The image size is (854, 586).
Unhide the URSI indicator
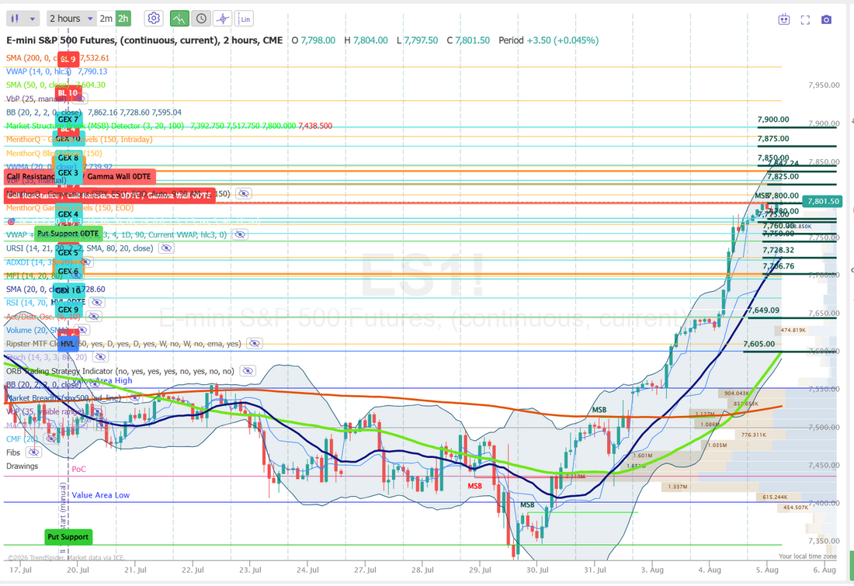(166, 248)
